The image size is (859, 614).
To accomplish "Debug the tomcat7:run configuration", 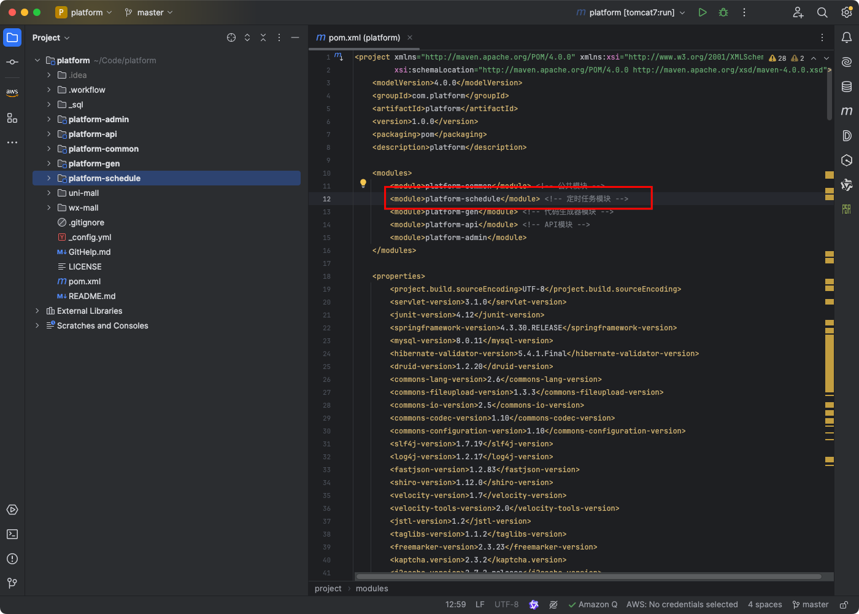I will click(723, 12).
